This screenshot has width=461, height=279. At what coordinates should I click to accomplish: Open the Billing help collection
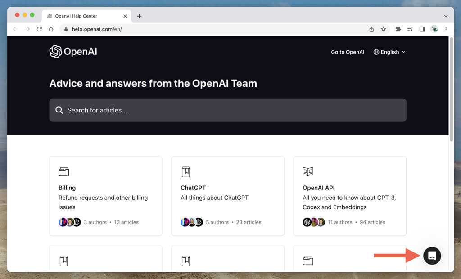point(105,196)
